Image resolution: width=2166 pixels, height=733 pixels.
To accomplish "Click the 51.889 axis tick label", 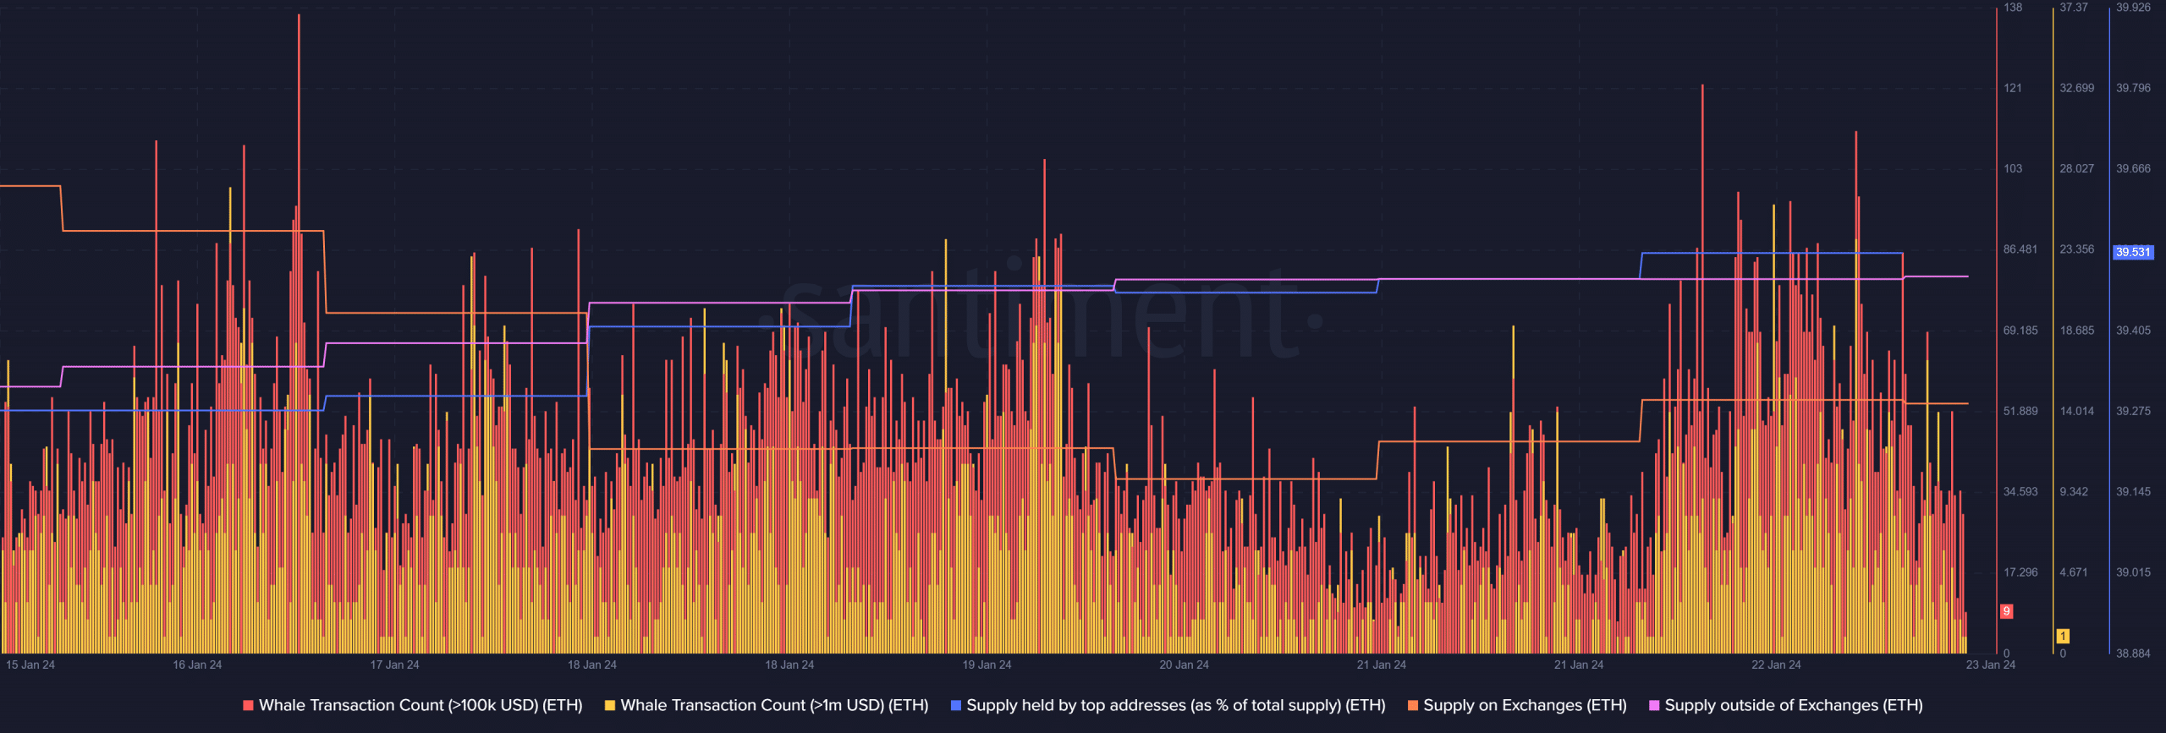I will pos(2020,411).
